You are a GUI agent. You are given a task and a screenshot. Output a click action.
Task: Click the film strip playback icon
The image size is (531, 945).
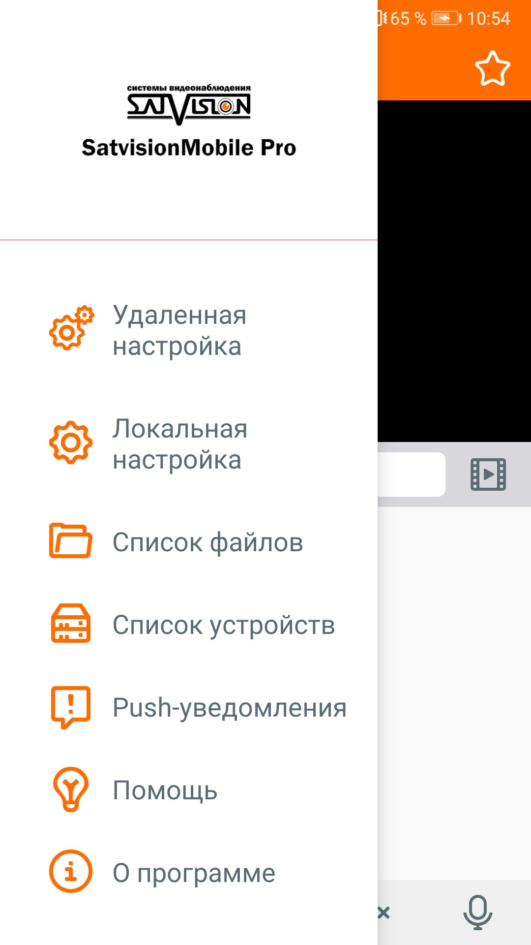tap(488, 474)
